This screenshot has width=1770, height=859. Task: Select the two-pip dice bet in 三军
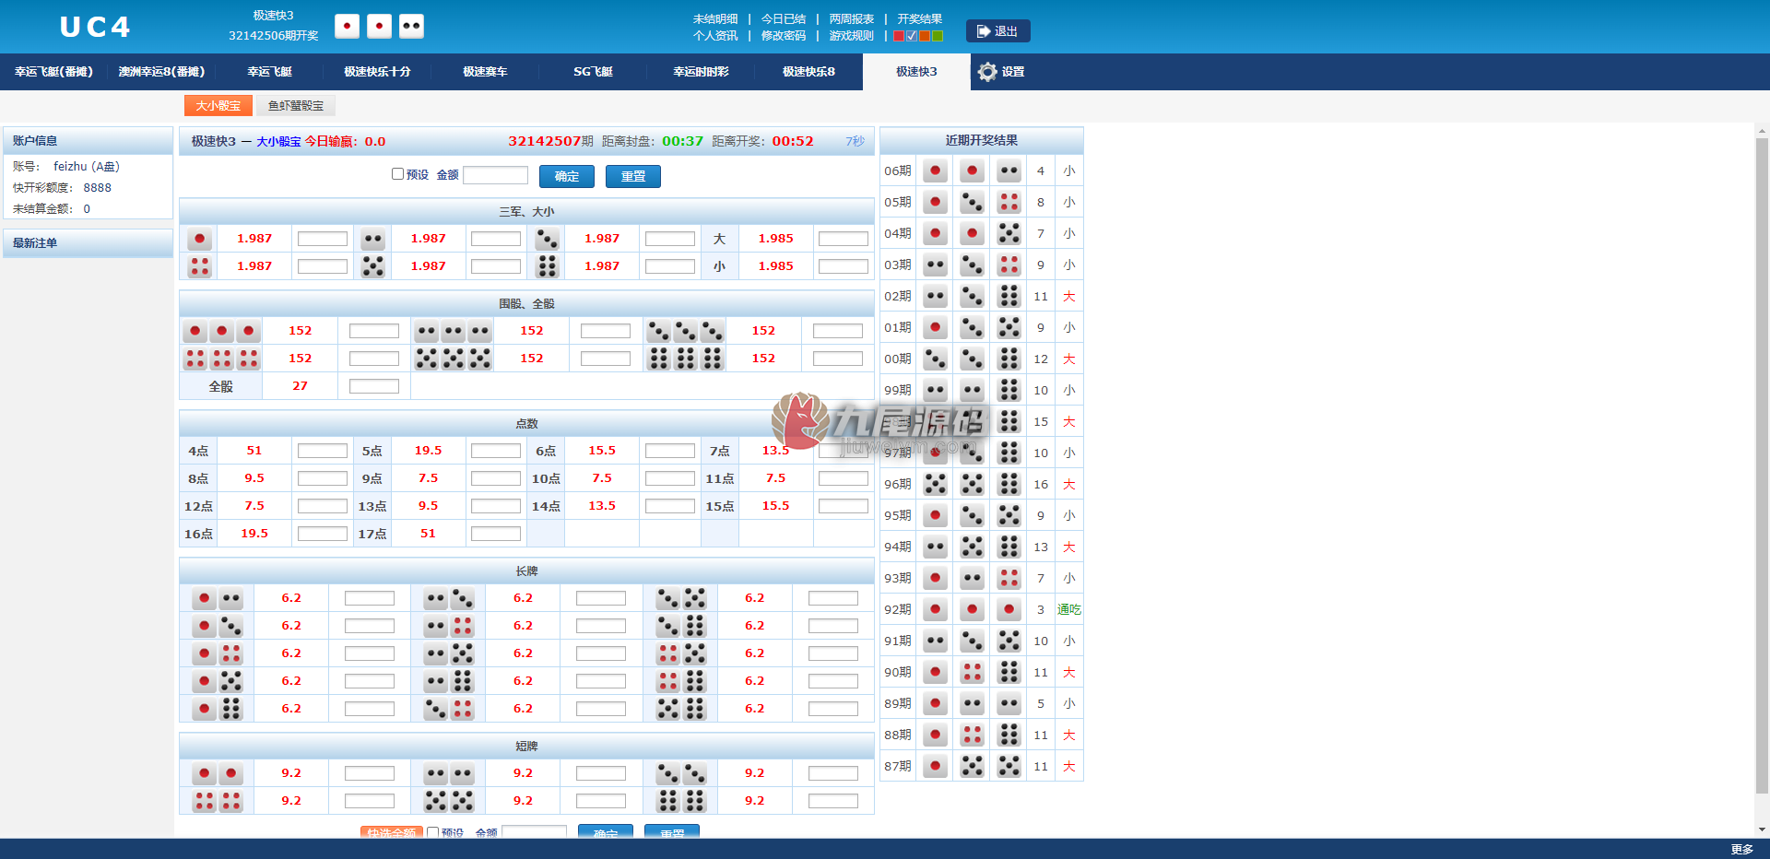point(373,239)
